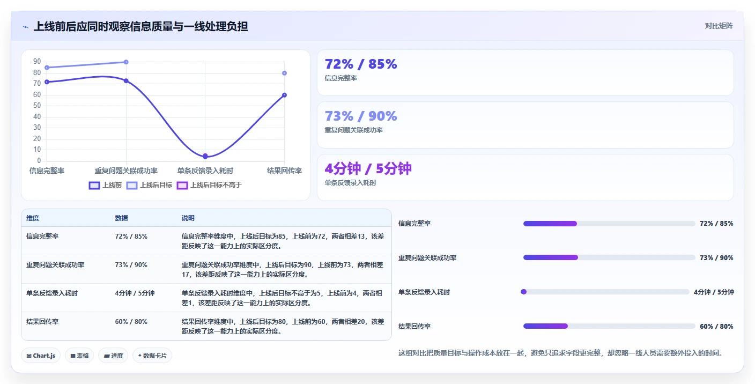Click the description mentioning 两者相差17
Viewport: 755px width, 384px height.
(x=283, y=269)
